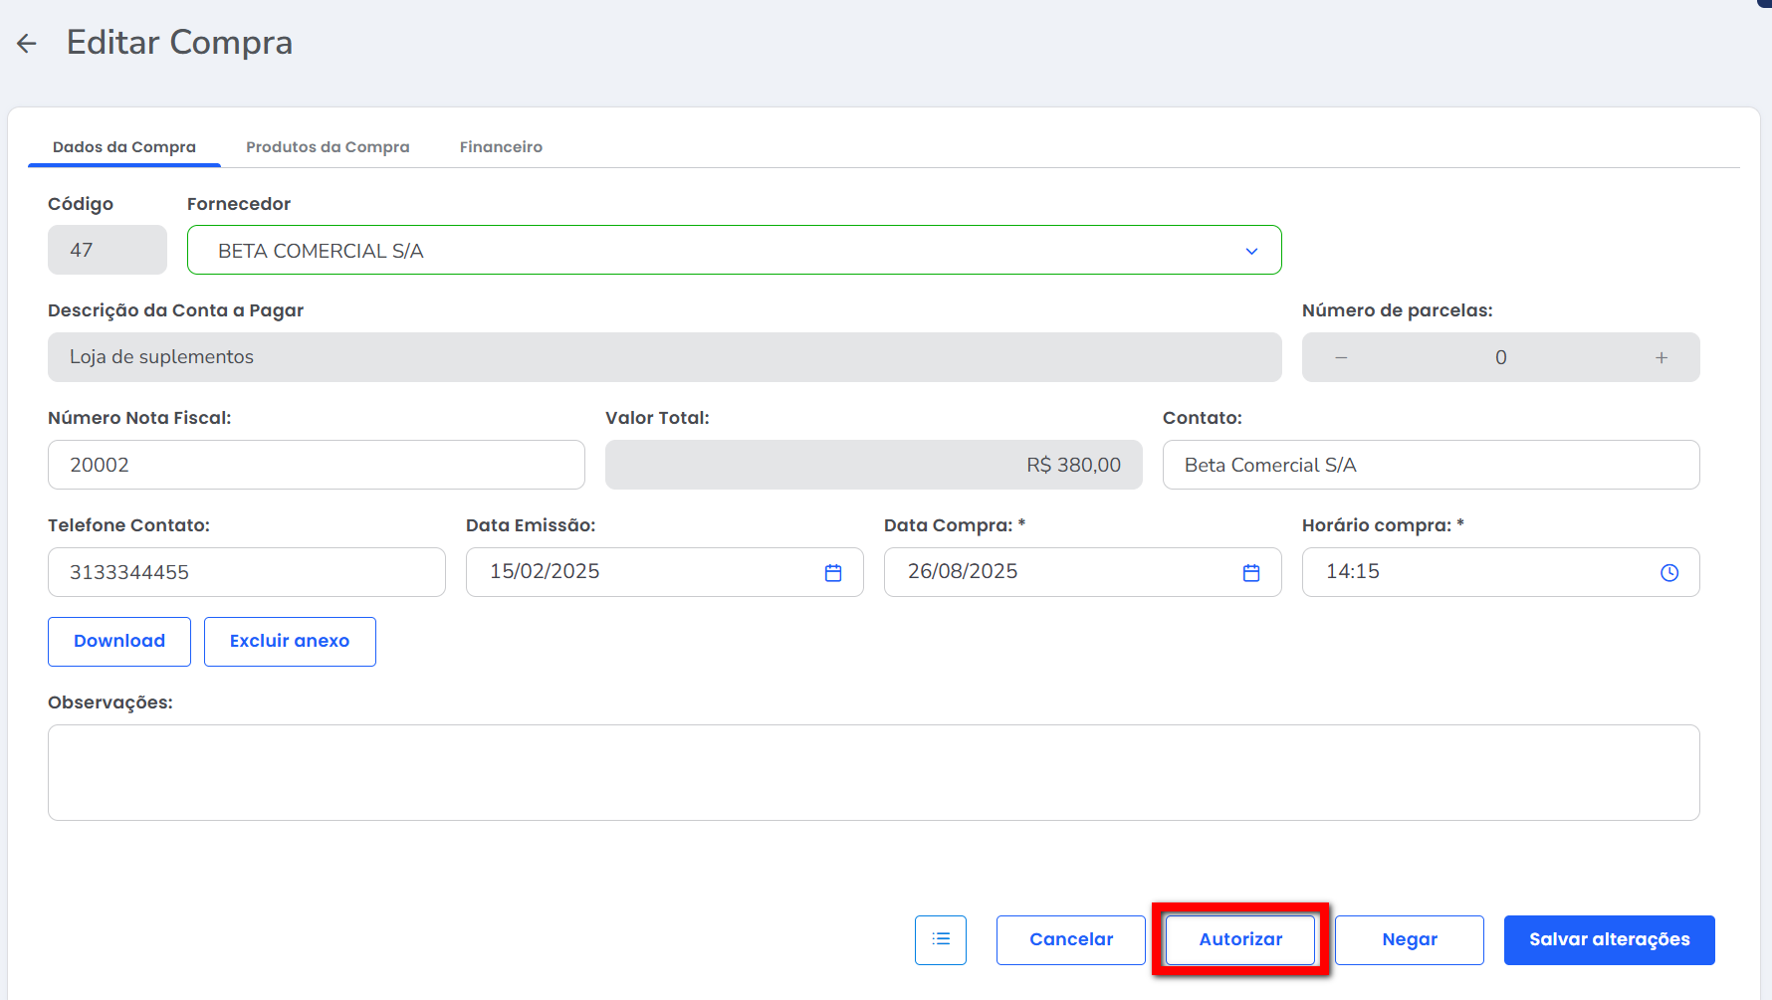Screen dimensions: 1772x1000
Task: Open the Data Compra calendar picker icon
Action: pyautogui.click(x=1251, y=572)
